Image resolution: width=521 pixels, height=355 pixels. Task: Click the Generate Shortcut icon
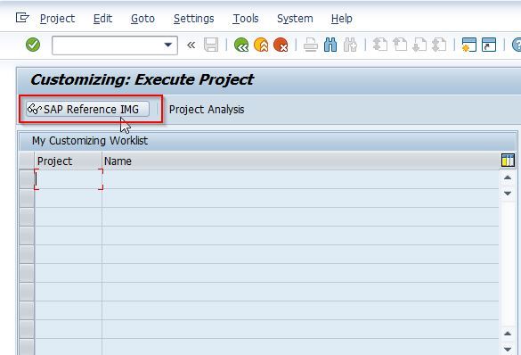(x=489, y=45)
